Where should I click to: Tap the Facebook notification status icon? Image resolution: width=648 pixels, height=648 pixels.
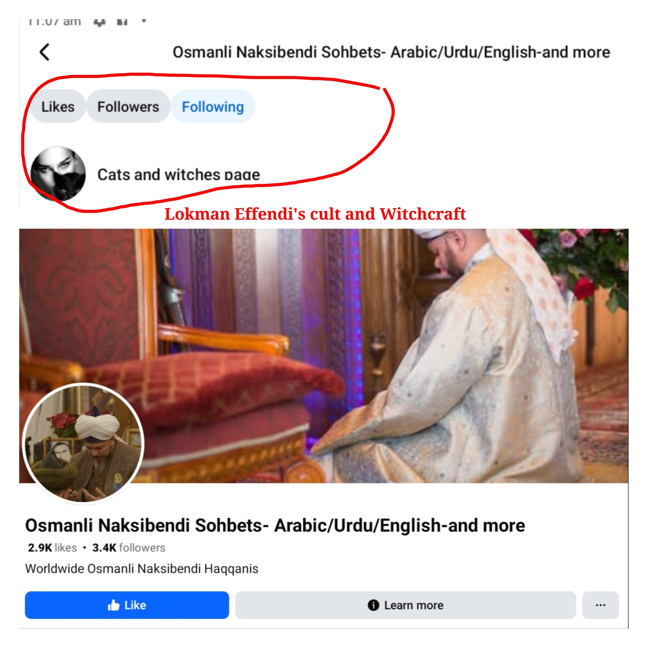pyautogui.click(x=122, y=22)
